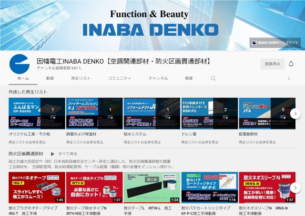Viewport: 305px width, 216px height.
Task: View full playlist under オリジナル工具・その他
Action: coord(27,142)
